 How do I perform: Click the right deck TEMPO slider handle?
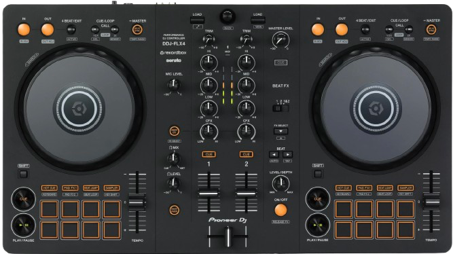(431, 202)
